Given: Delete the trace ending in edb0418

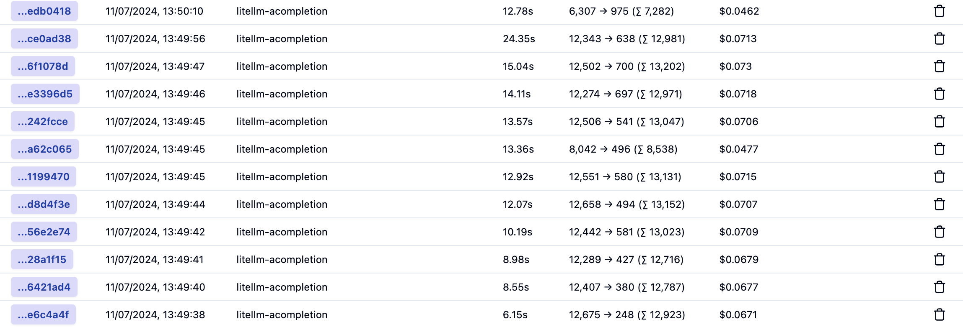Looking at the screenshot, I should [x=940, y=11].
